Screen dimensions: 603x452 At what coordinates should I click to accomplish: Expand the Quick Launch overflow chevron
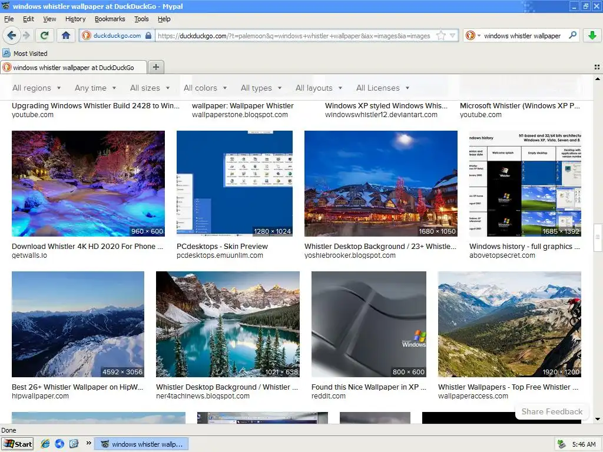tap(88, 443)
